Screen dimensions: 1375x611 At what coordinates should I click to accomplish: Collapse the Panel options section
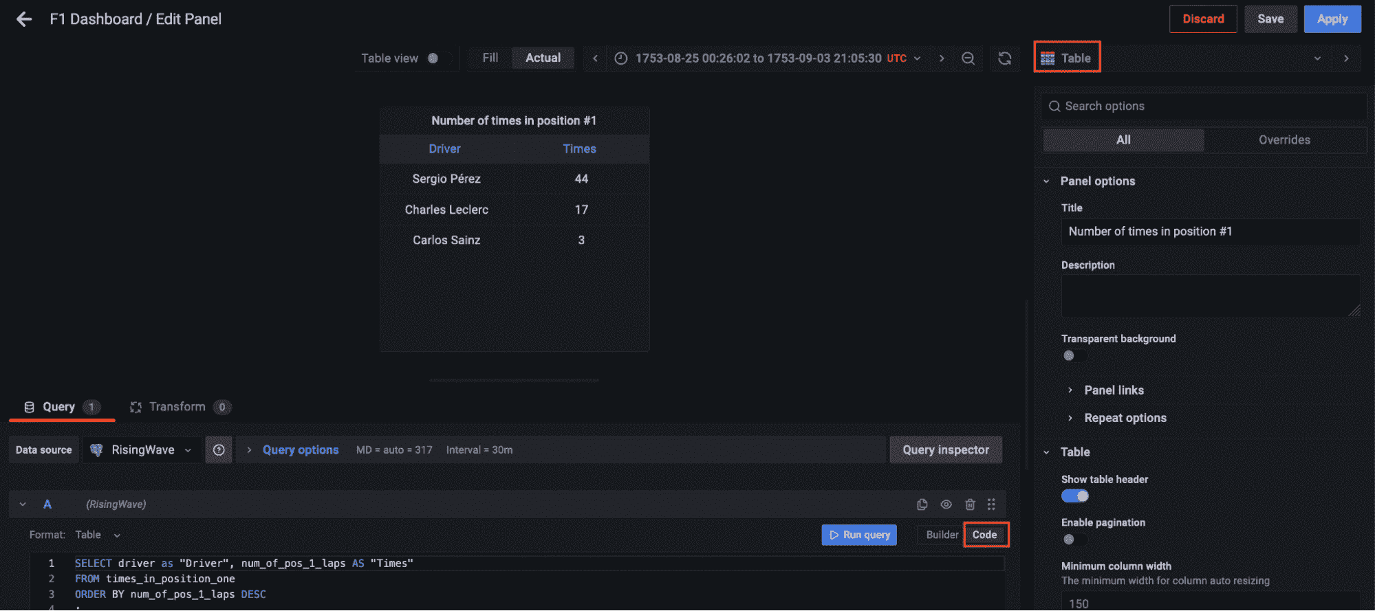click(1098, 181)
